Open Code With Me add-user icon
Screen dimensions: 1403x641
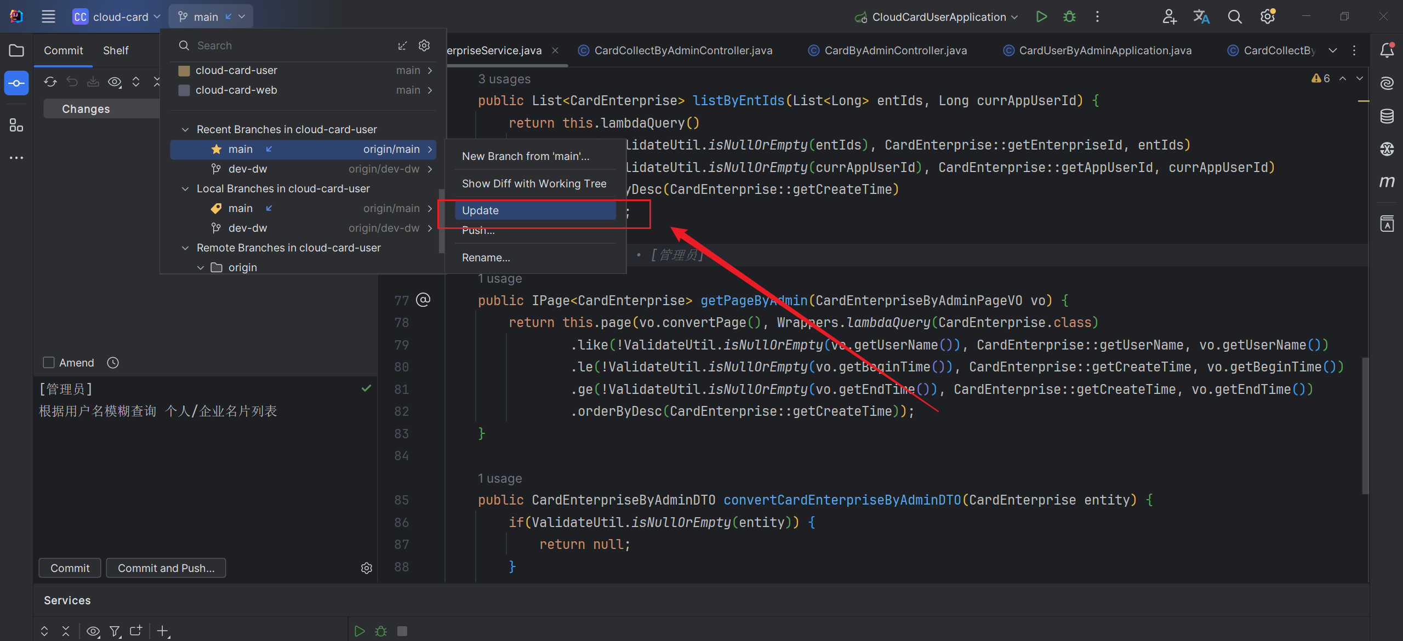(x=1169, y=16)
